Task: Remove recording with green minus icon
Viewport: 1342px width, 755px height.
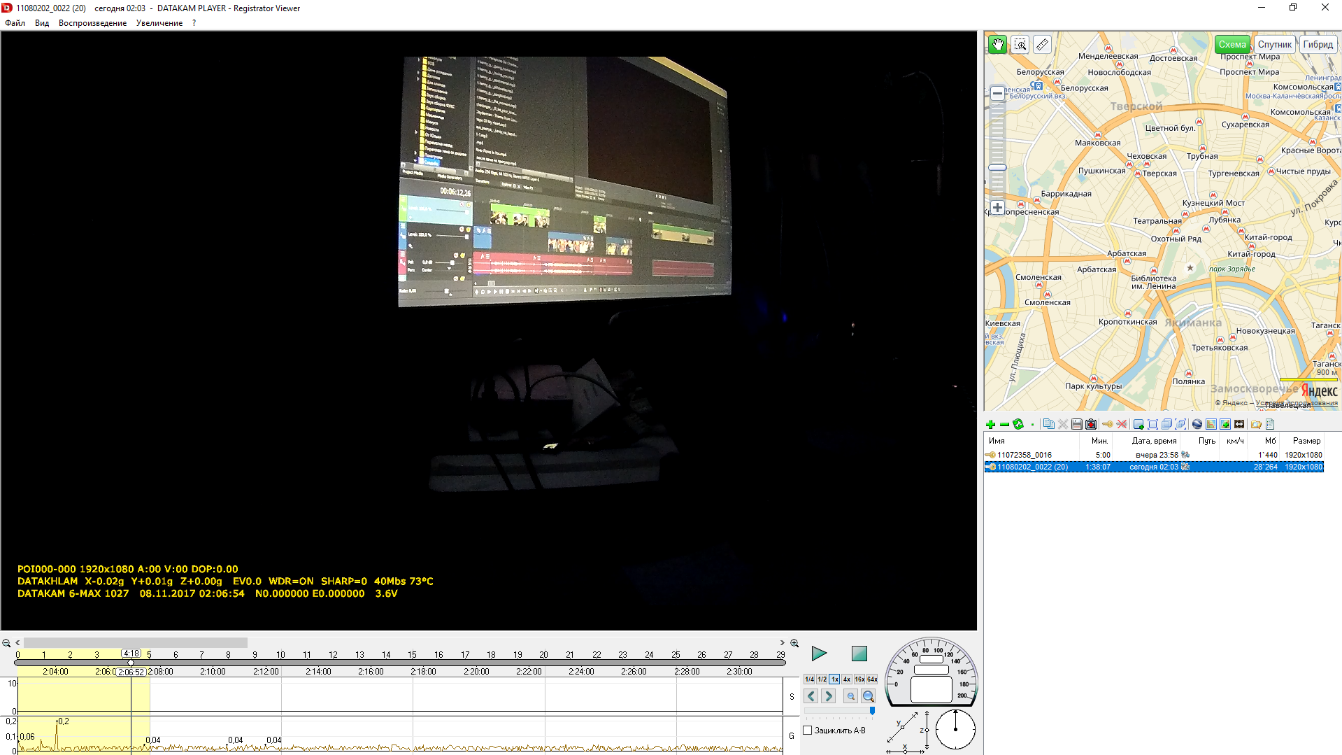Action: (x=1004, y=424)
